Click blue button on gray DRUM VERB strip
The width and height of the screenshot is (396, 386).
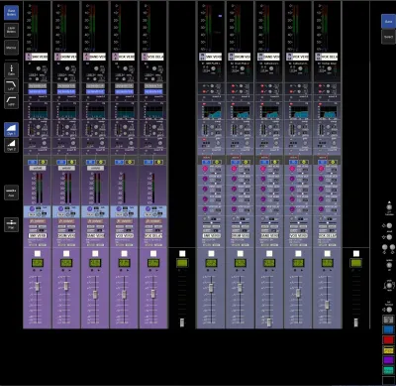pyautogui.click(x=236, y=163)
